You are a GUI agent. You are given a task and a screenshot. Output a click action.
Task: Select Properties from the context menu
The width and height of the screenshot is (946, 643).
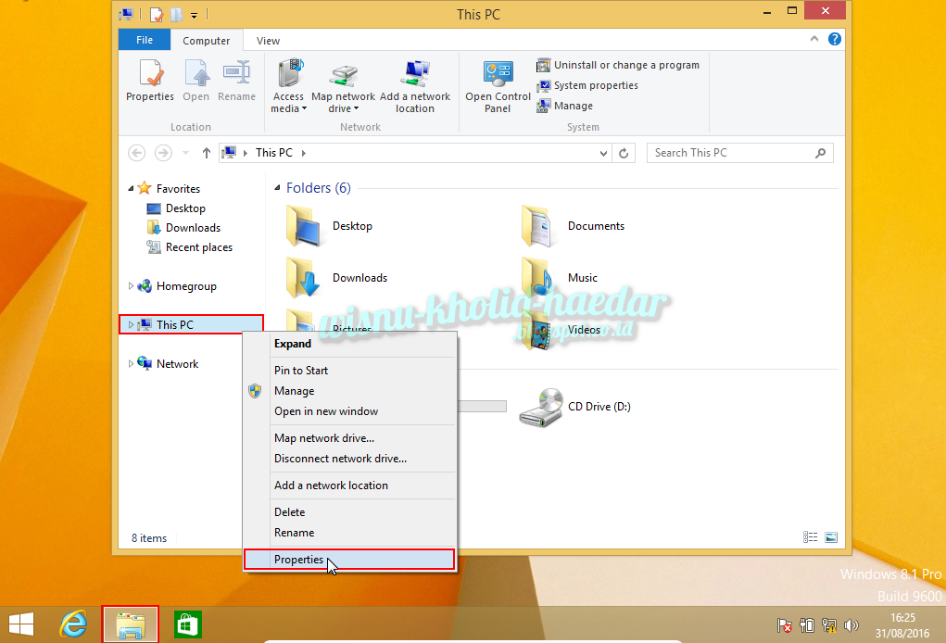point(298,559)
